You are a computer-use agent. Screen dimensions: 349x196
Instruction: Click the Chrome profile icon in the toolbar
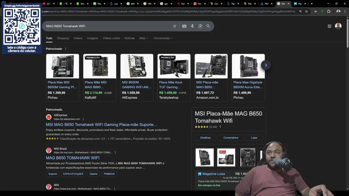pyautogui.click(x=338, y=11)
